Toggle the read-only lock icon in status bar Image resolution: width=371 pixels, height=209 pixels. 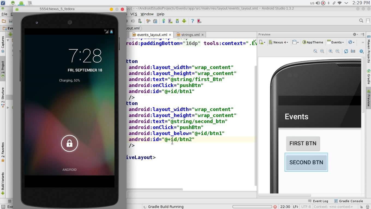[x=361, y=207]
